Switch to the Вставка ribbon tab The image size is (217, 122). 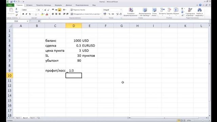point(29,5)
